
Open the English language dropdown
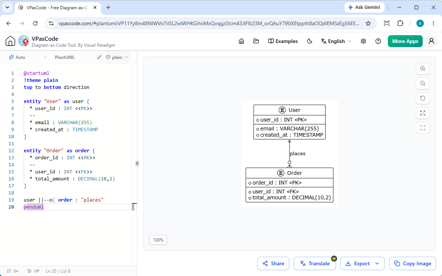coord(336,41)
